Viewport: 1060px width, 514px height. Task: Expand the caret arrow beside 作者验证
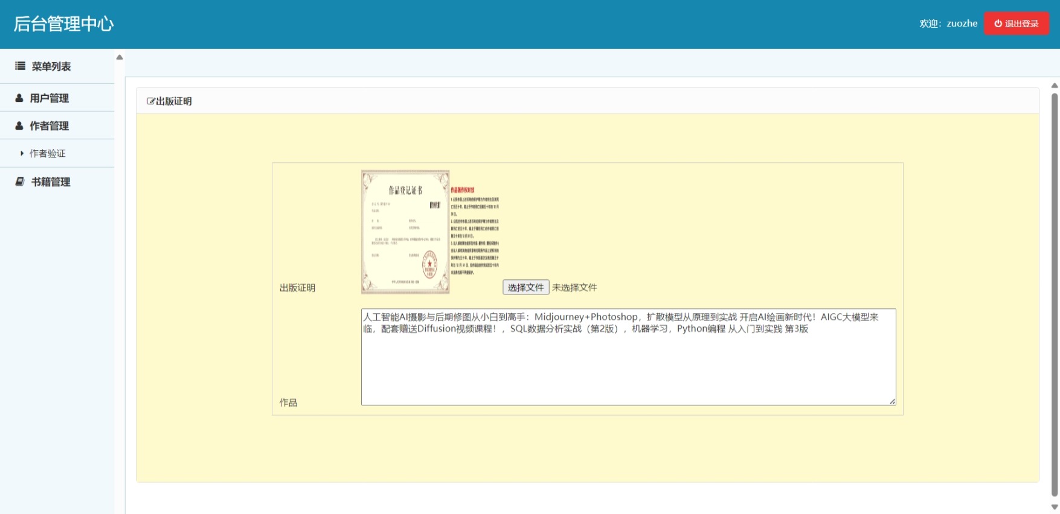point(22,153)
